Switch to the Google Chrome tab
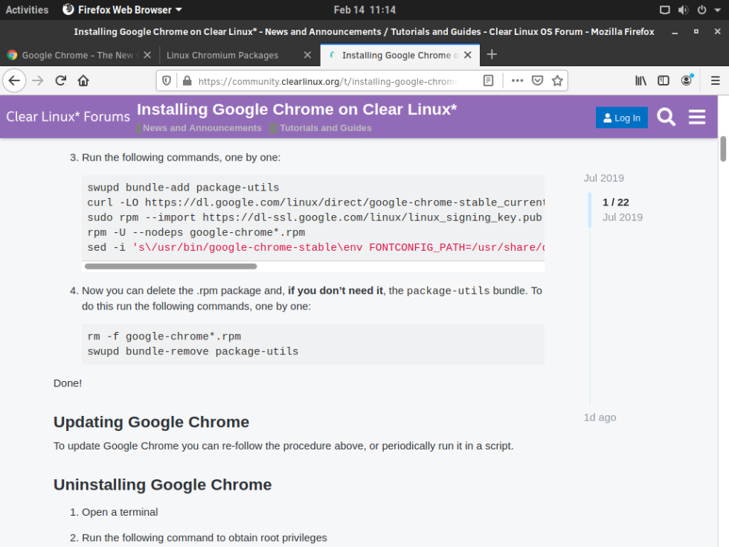Viewport: 729px width, 547px height. point(74,55)
